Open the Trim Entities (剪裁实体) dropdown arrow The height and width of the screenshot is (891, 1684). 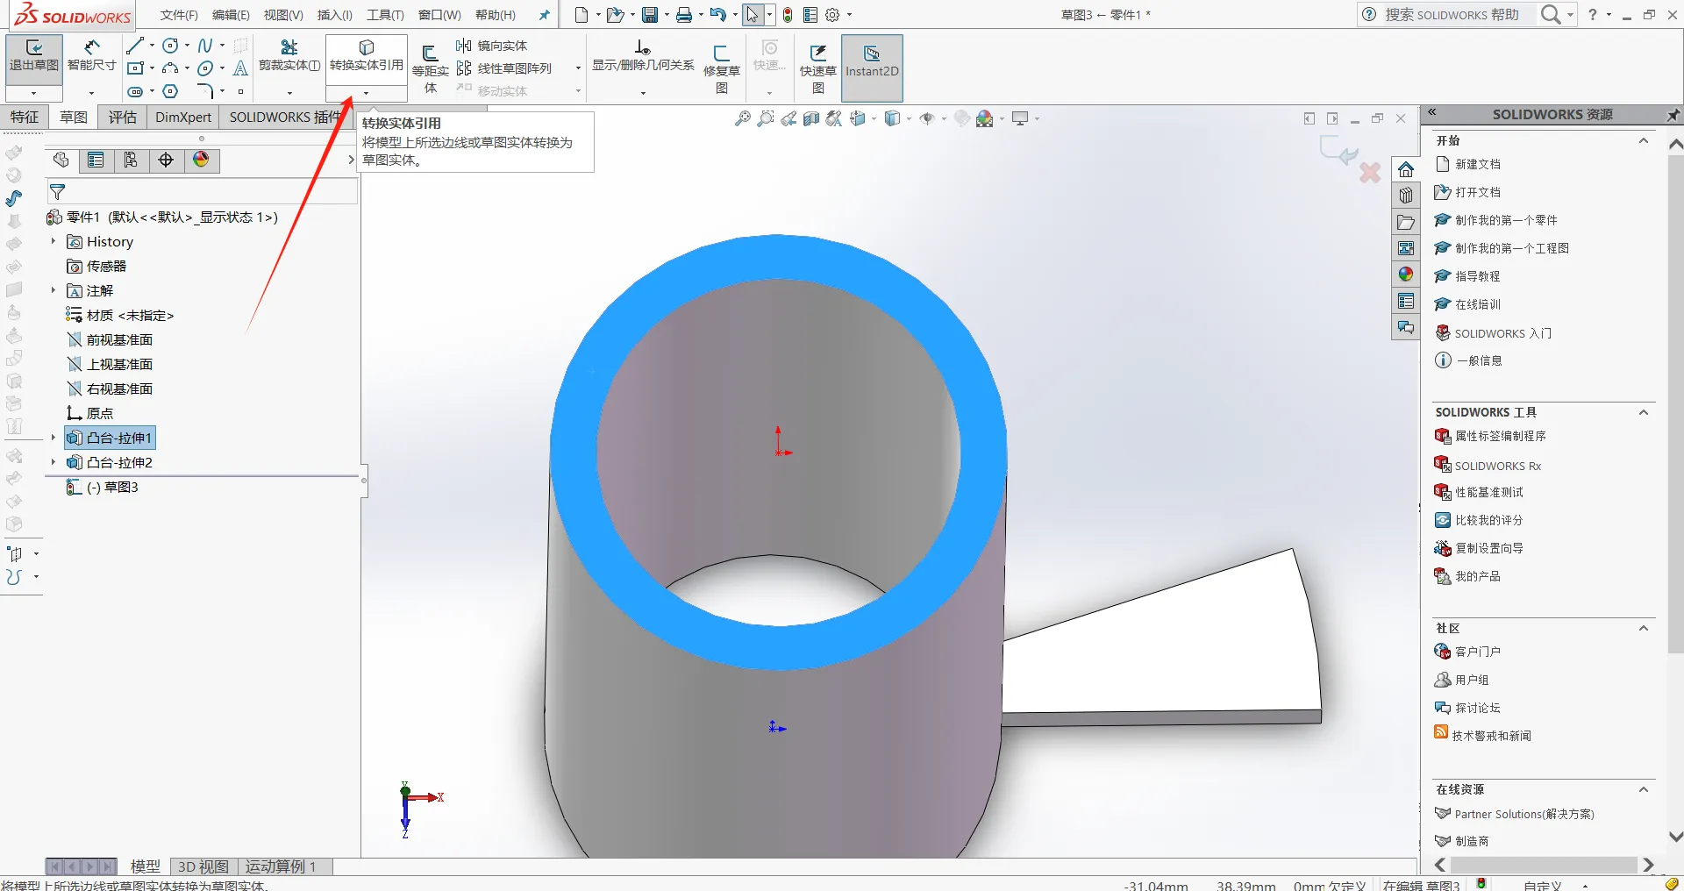pyautogui.click(x=289, y=93)
